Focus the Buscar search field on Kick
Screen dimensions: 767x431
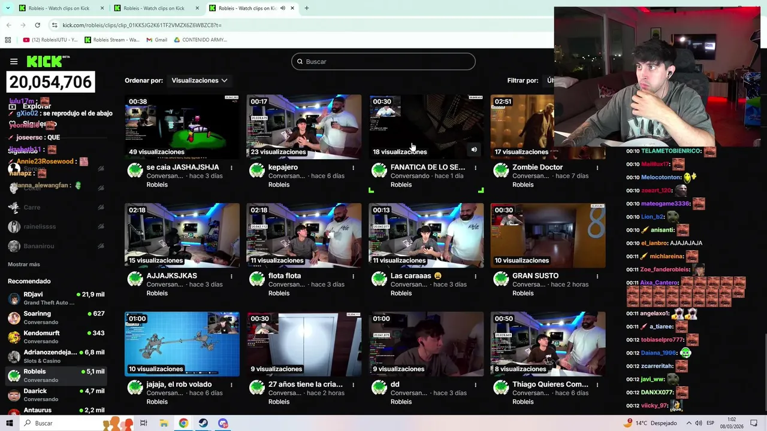pos(383,62)
